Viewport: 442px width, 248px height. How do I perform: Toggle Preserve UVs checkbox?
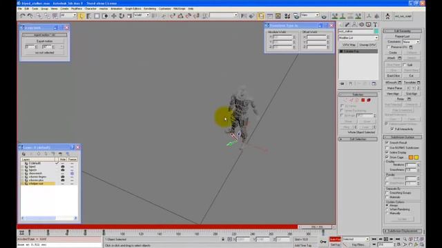389,47
